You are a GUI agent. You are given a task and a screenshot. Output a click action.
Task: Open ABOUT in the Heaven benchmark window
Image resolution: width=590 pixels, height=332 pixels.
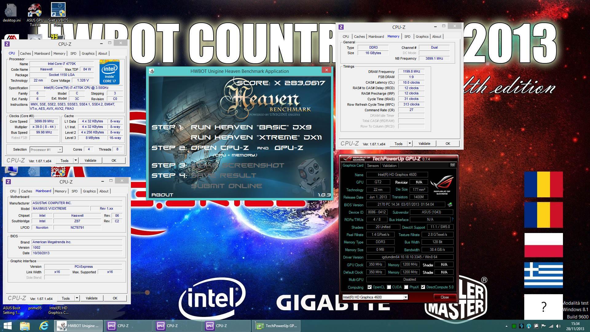(162, 195)
